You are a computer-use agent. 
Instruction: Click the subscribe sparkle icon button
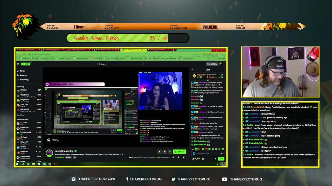170,152
